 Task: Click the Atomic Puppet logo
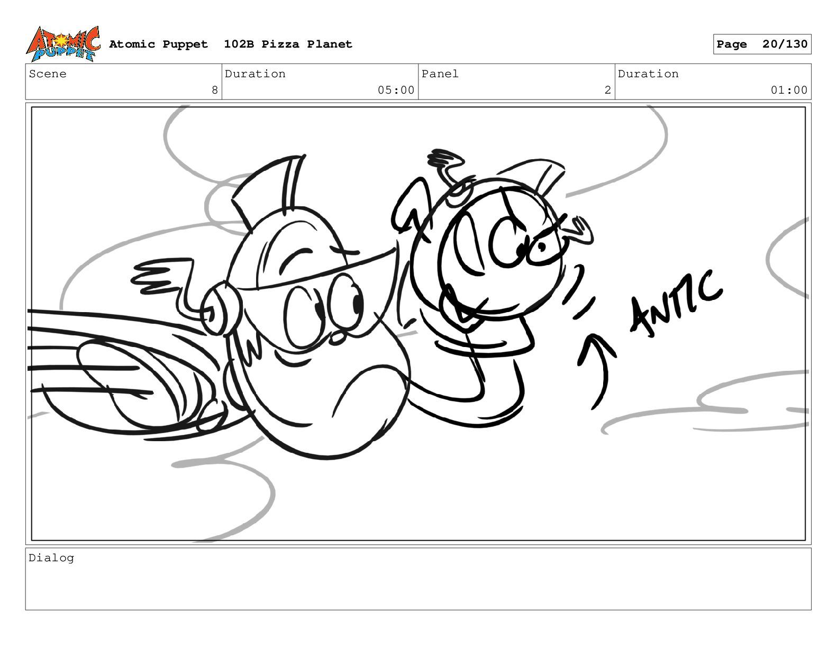tap(62, 44)
